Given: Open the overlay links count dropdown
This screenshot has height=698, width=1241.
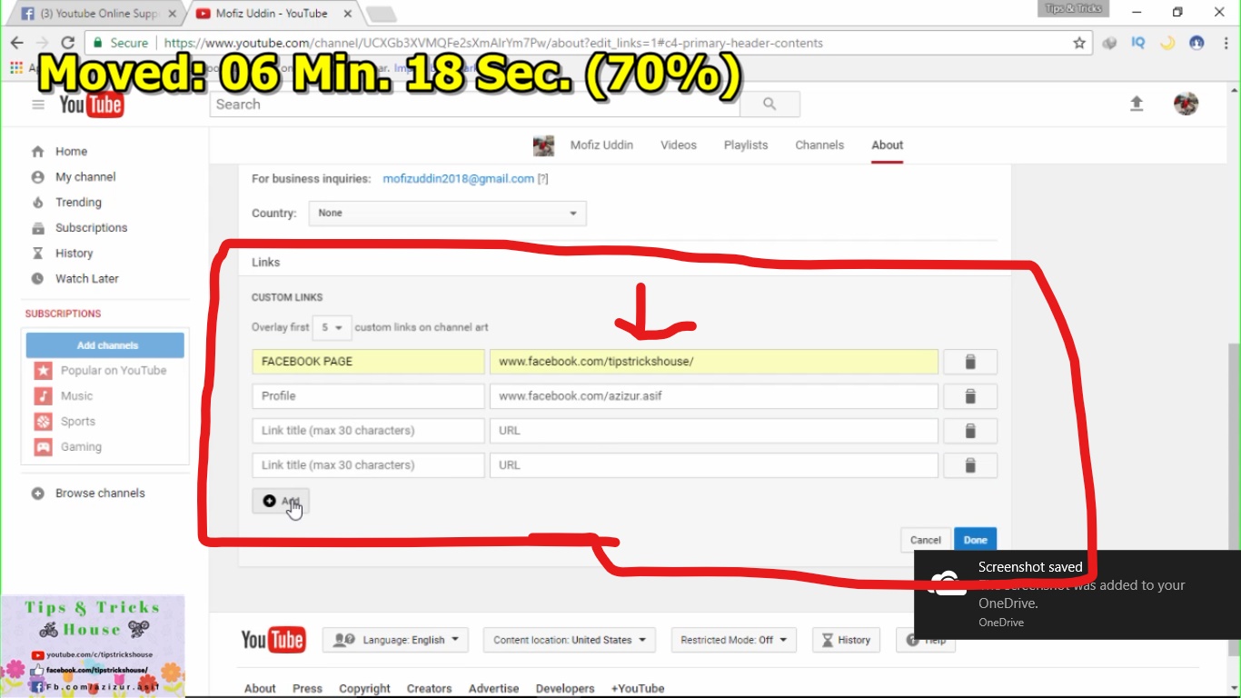Looking at the screenshot, I should point(332,327).
